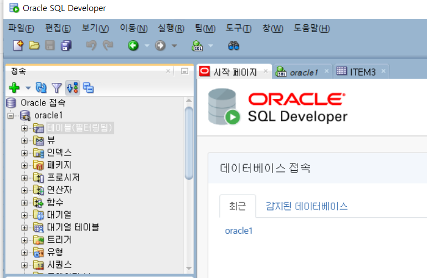427x278 pixels.
Task: Toggle the sort order icon in Connections panel
Action: coord(73,88)
